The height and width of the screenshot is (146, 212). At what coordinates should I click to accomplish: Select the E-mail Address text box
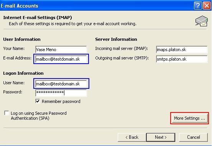pyautogui.click(x=61, y=59)
